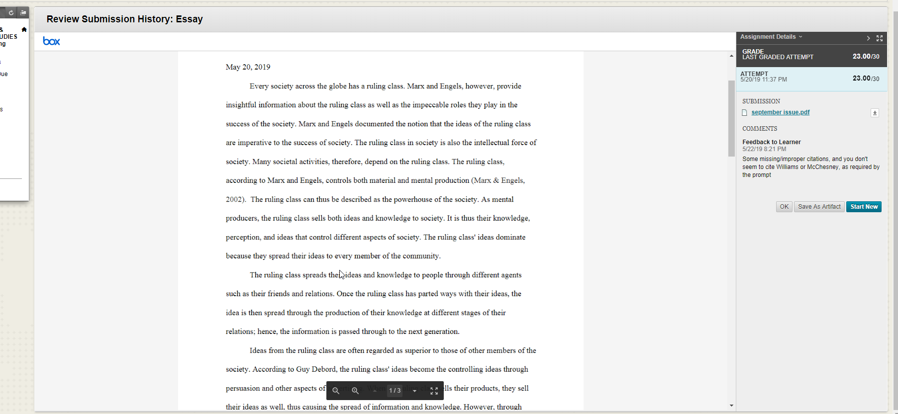Click the document scrollbar up arrow
This screenshot has height=414, width=898.
(731, 56)
